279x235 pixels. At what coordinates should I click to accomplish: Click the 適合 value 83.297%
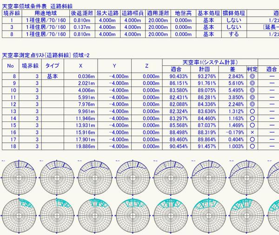click(179, 119)
